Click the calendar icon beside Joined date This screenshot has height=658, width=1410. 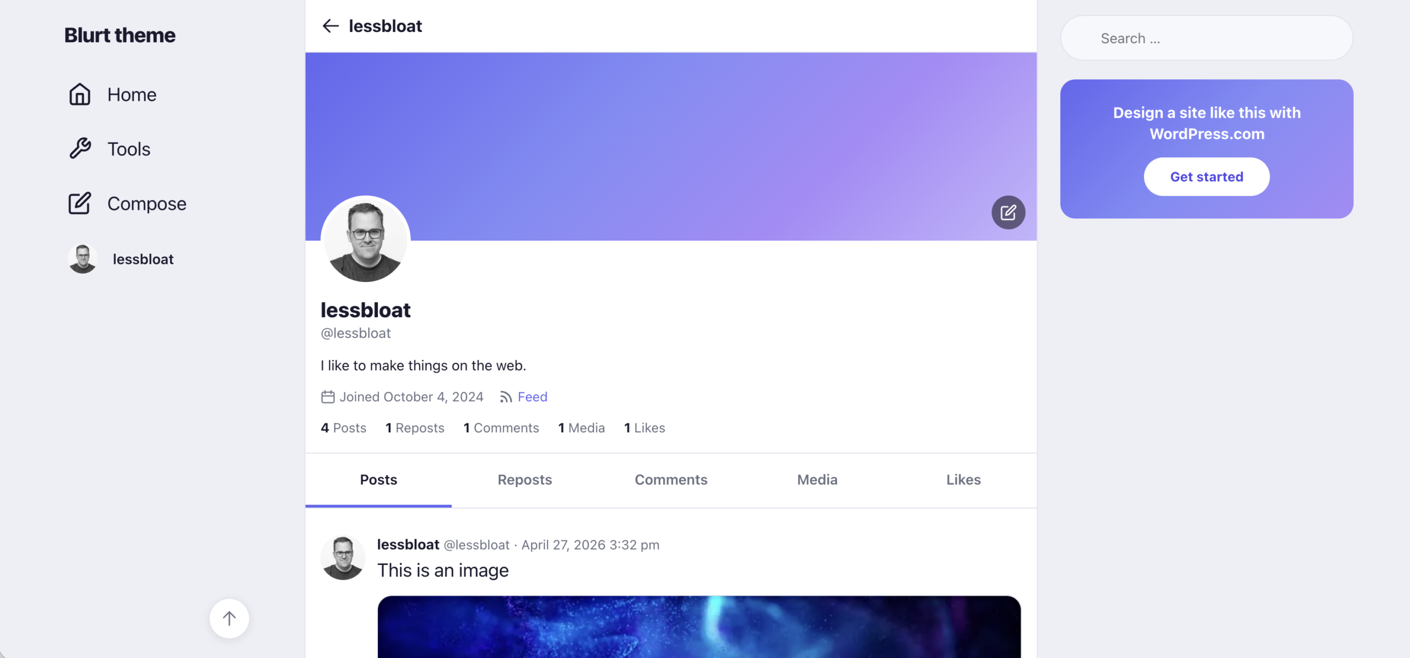click(x=328, y=397)
